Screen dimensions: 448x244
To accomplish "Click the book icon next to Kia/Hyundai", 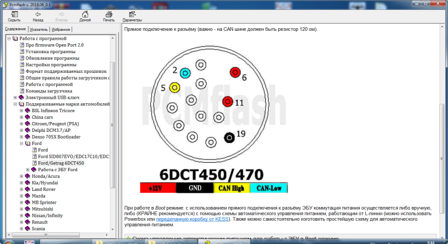I will [x=28, y=183].
